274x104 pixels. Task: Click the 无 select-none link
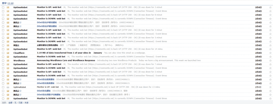click(x=15, y=103)
